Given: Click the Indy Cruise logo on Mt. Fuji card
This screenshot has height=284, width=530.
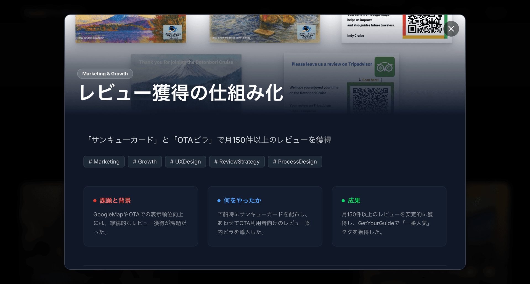Looking at the screenshot, I should point(173,32).
